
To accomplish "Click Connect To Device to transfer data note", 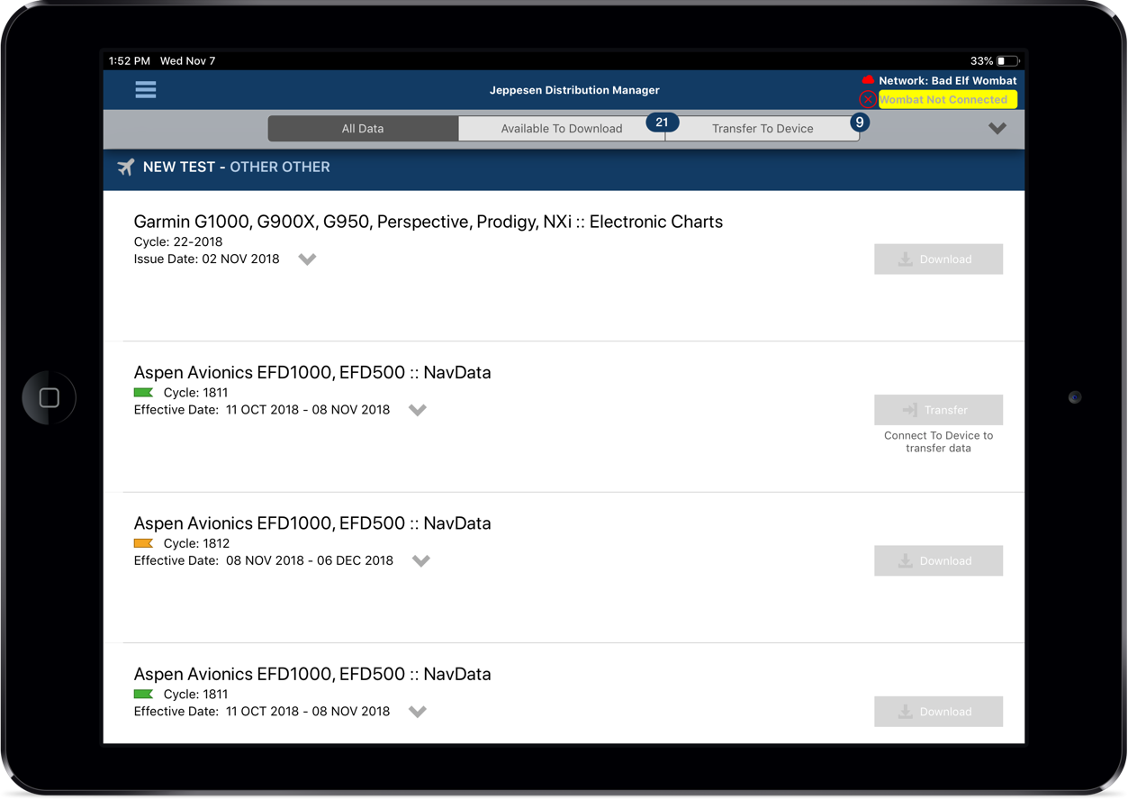I will click(x=938, y=441).
